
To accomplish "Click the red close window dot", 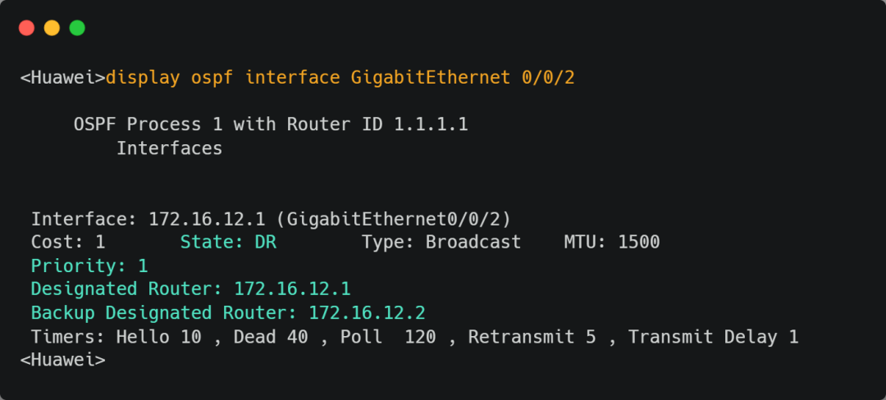I will point(26,28).
